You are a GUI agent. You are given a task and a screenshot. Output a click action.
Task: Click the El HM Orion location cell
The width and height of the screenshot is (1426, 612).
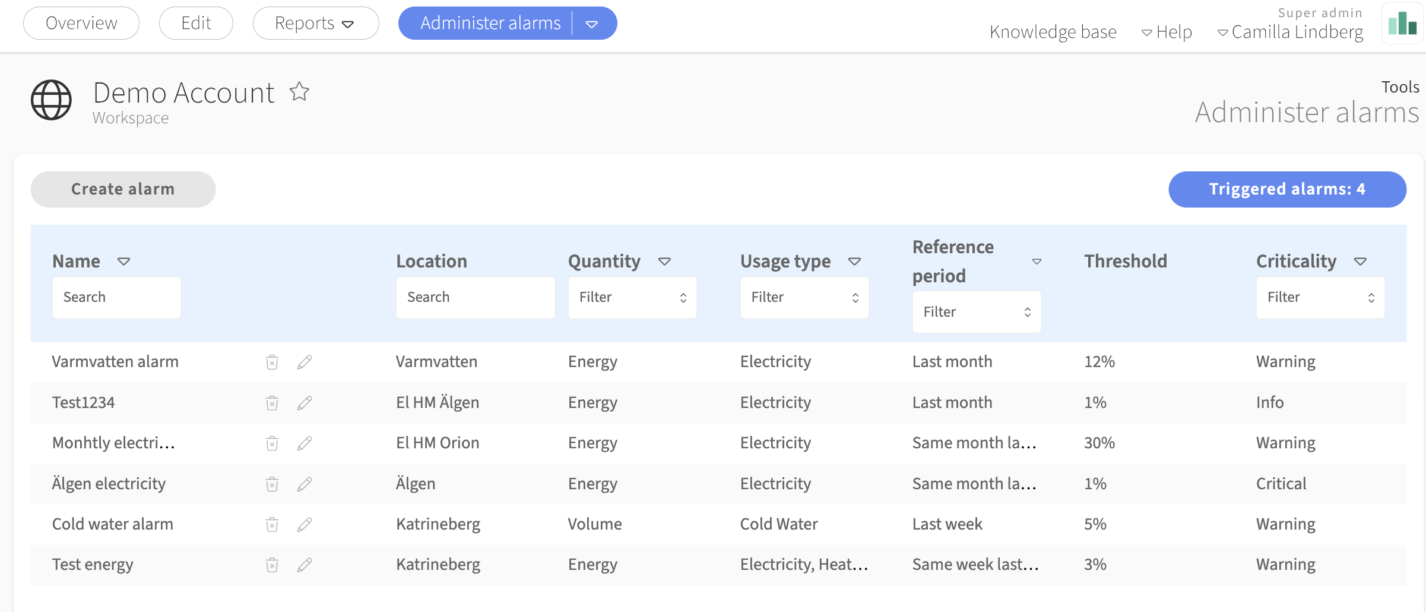click(438, 443)
